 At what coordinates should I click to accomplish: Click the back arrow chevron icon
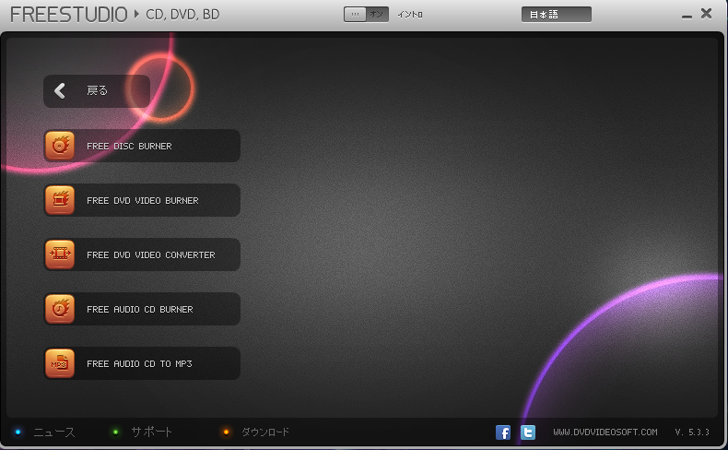coord(60,90)
